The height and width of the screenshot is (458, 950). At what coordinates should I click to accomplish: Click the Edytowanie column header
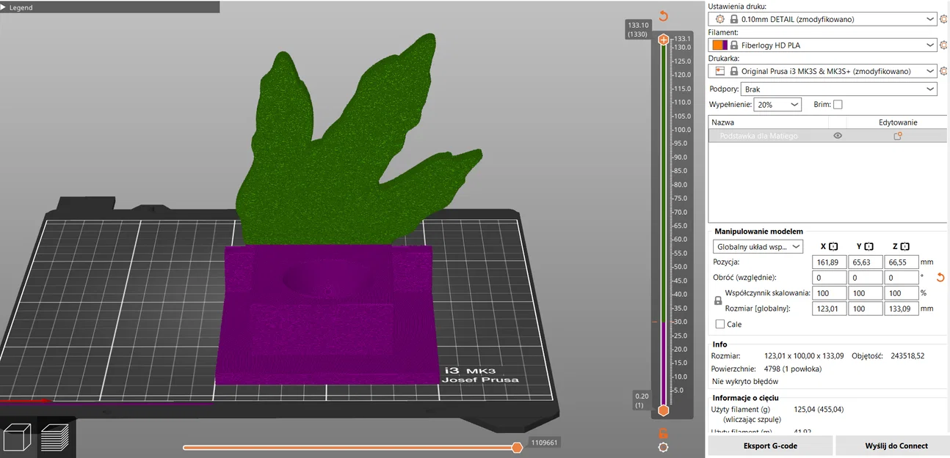coord(897,122)
